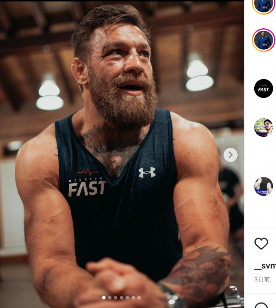Click the 3日前 timestamp
Viewport: 276px width, 308px height.
pos(262,279)
